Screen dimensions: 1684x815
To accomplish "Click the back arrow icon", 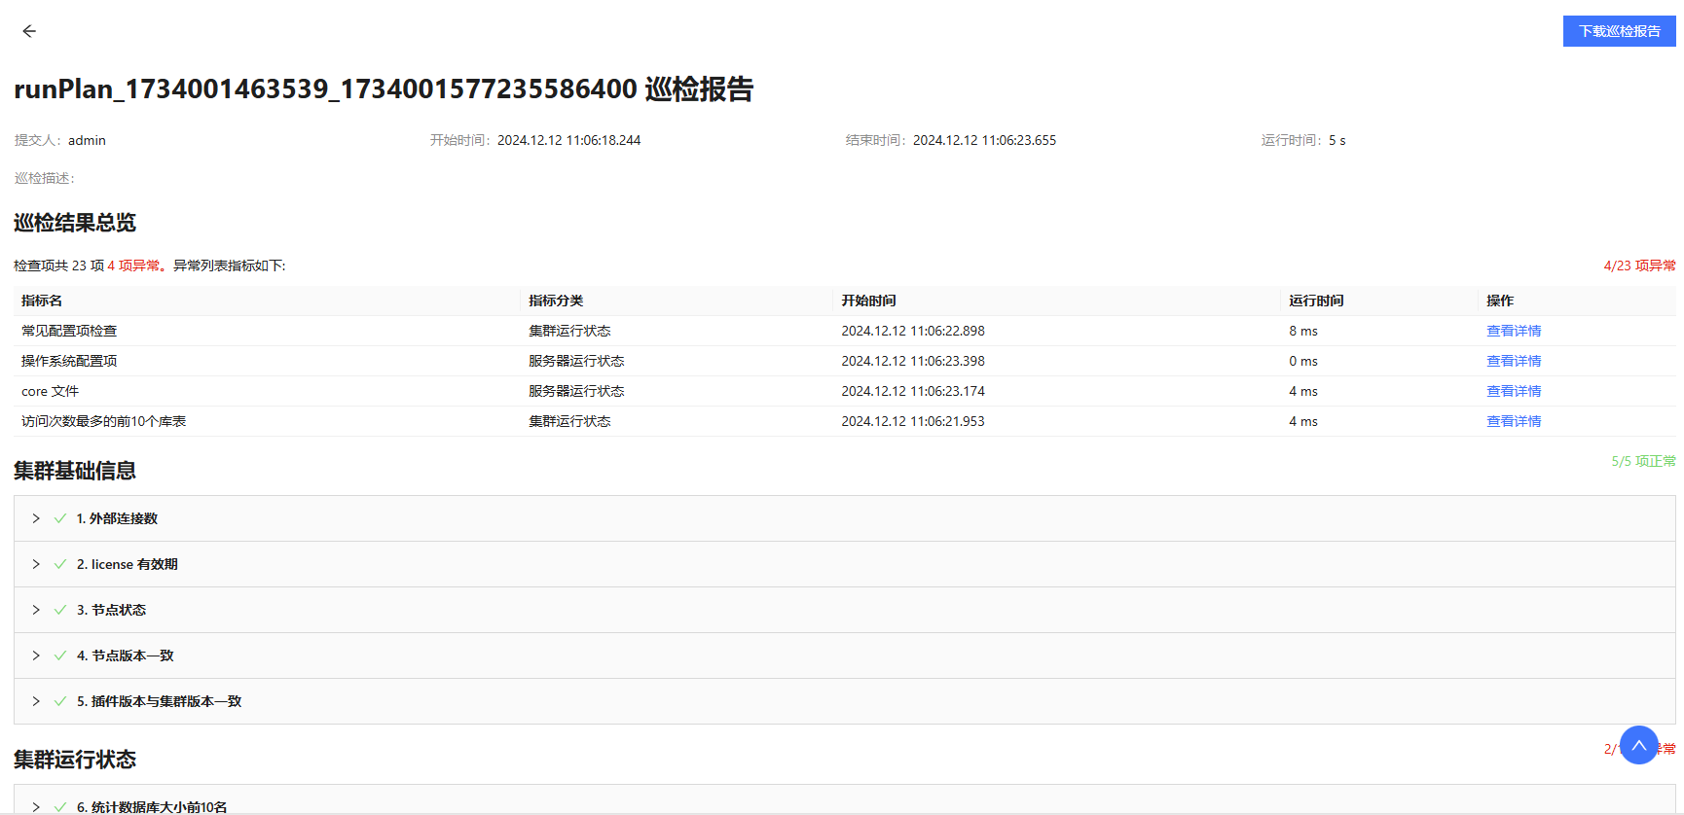I will [x=29, y=31].
